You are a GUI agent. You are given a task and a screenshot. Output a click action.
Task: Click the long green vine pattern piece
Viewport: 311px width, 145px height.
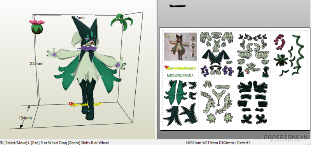[x=299, y=55]
